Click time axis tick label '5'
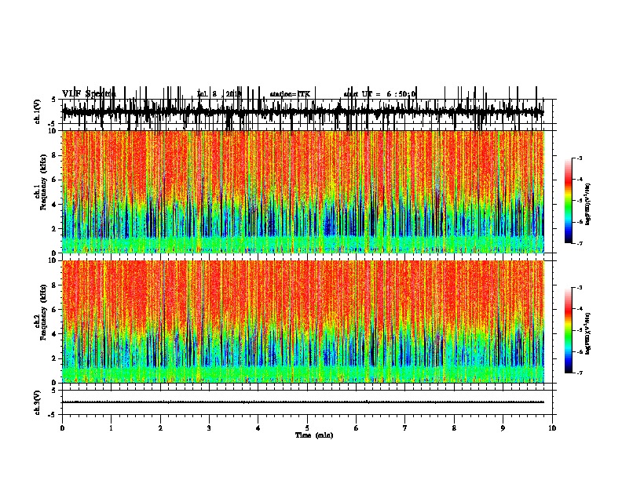Viewport: 622px width, 480px height. (x=307, y=428)
